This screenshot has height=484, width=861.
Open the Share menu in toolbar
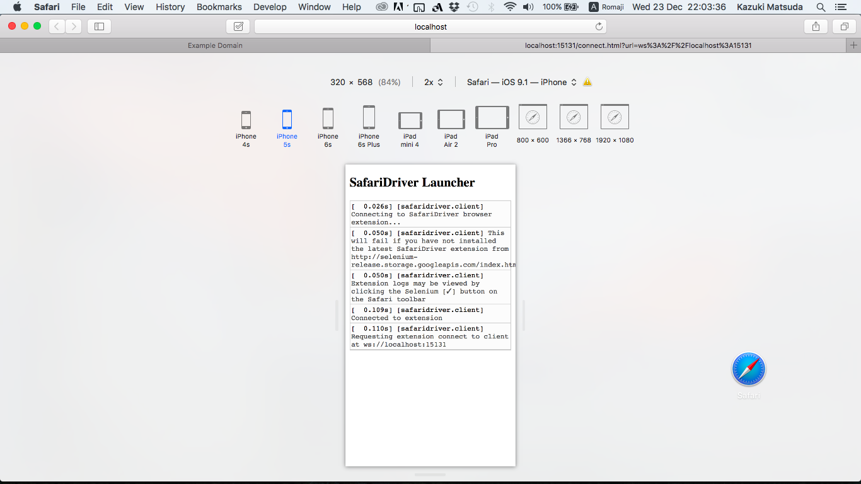pyautogui.click(x=816, y=26)
